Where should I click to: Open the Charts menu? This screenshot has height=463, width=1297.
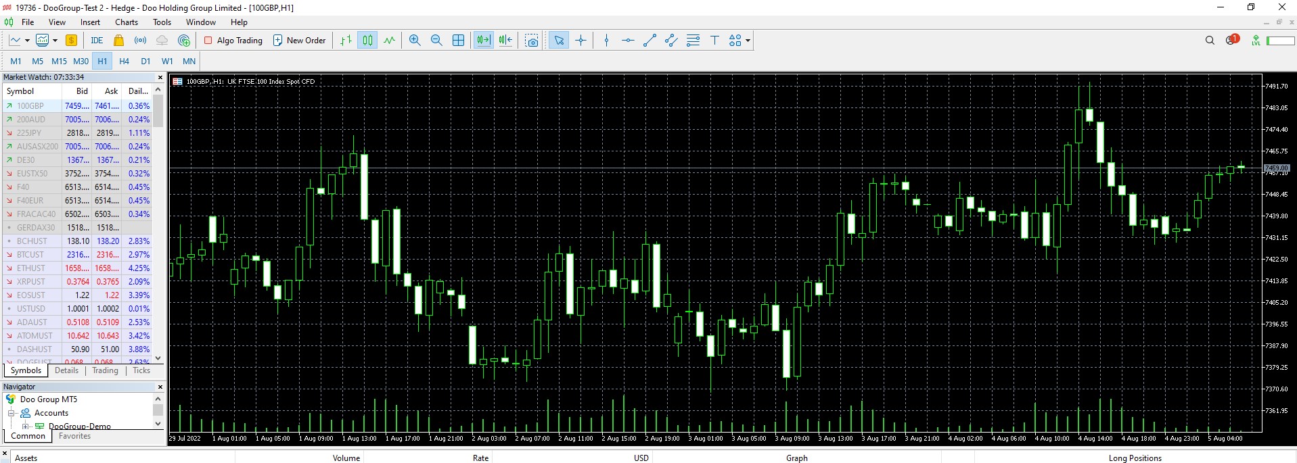pyautogui.click(x=127, y=22)
